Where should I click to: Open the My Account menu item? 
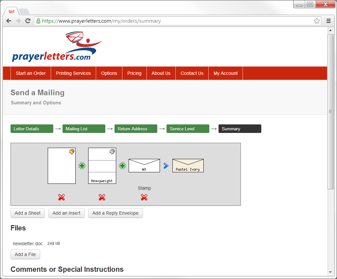click(225, 73)
